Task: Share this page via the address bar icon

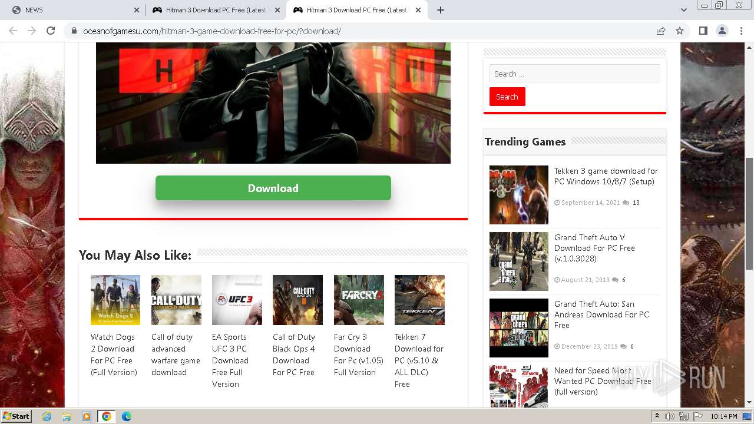Action: point(661,31)
